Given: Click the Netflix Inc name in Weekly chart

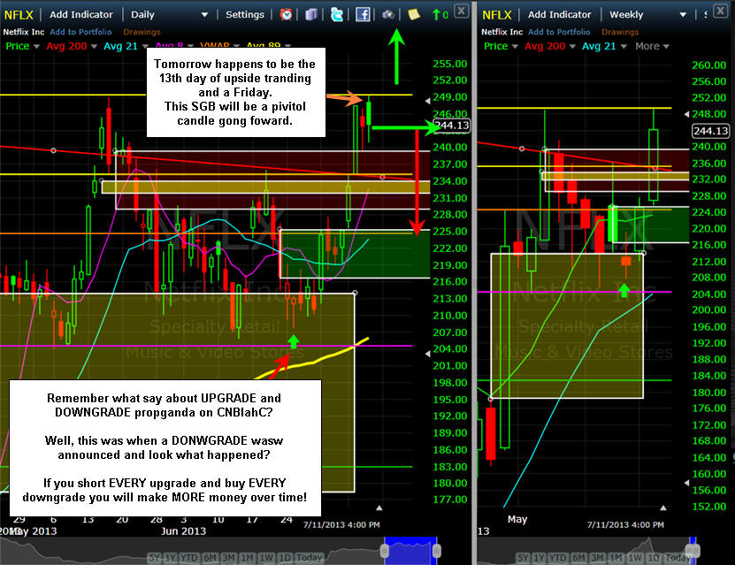Looking at the screenshot, I should coord(501,32).
